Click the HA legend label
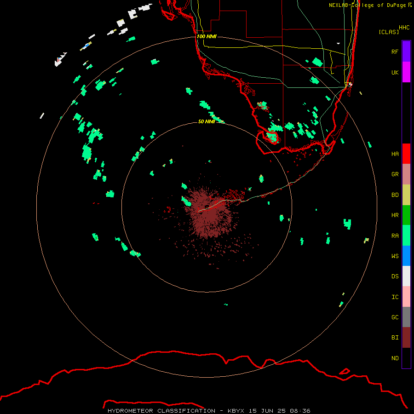This screenshot has height=414, width=414. [395, 154]
